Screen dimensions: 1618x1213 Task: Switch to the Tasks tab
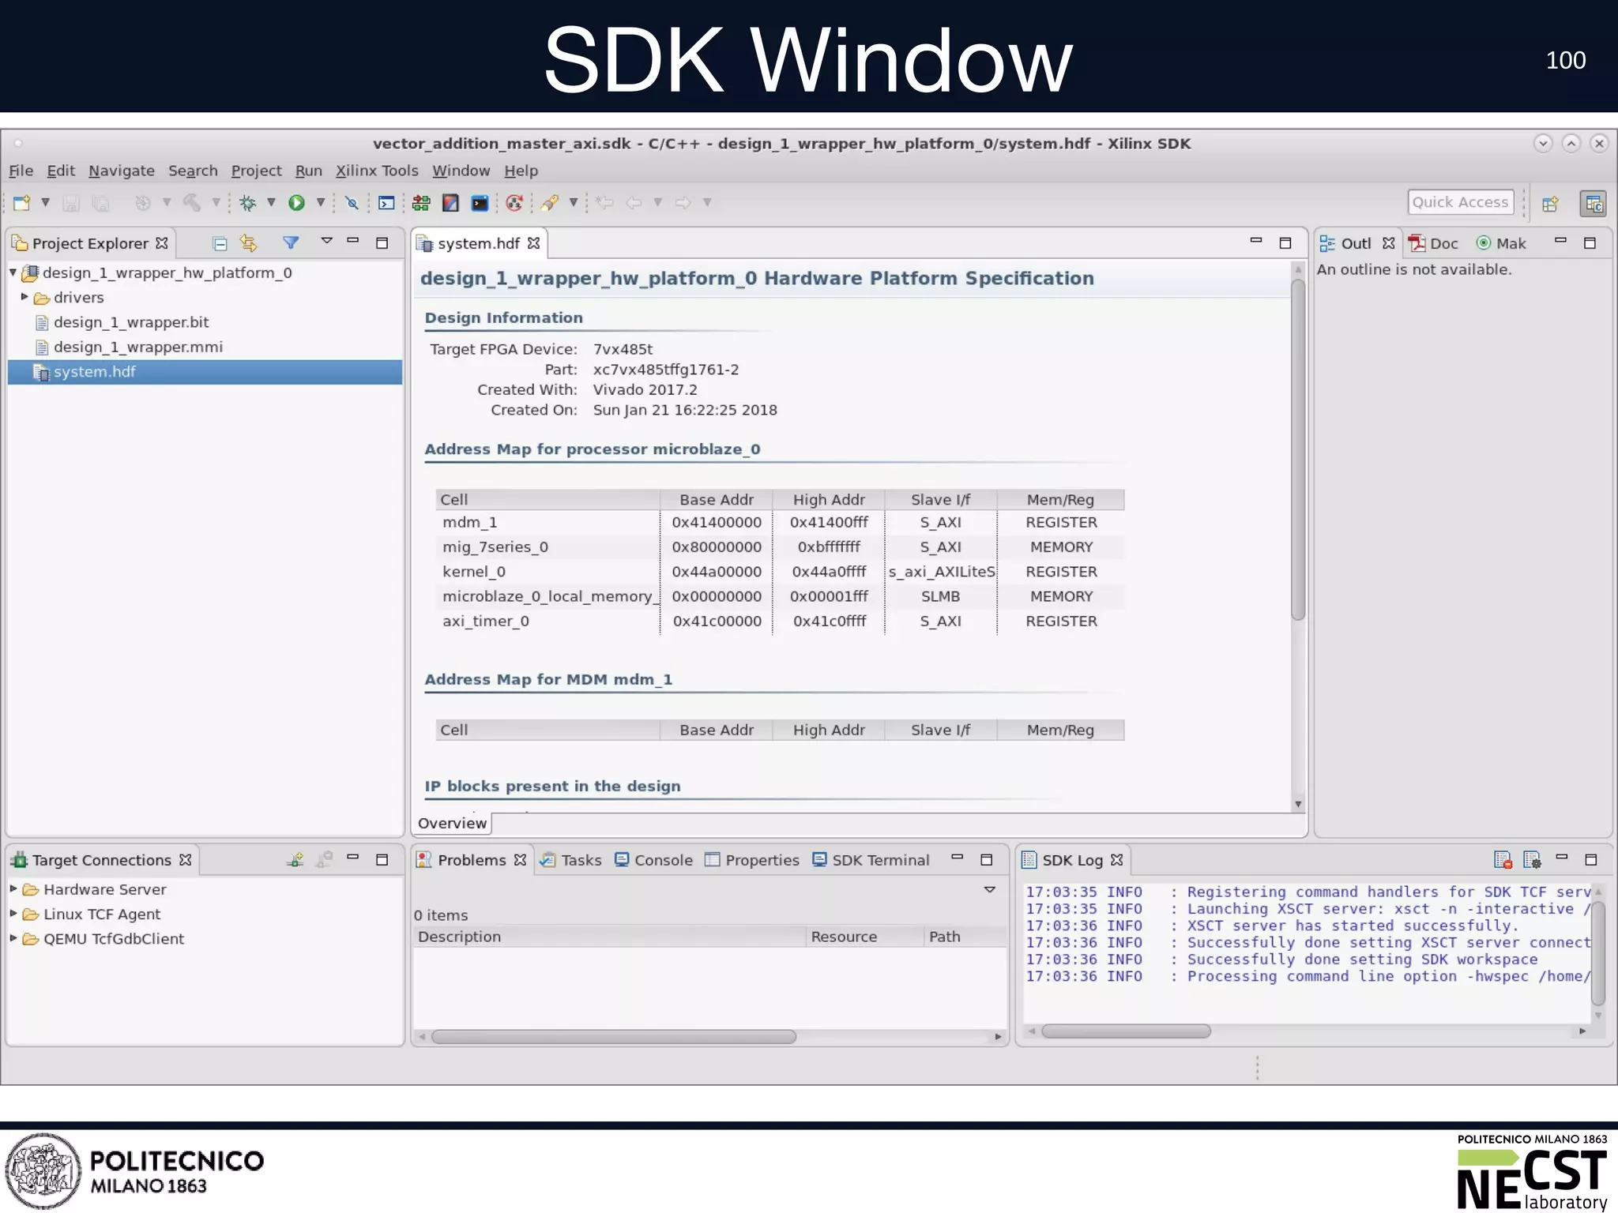pos(570,860)
